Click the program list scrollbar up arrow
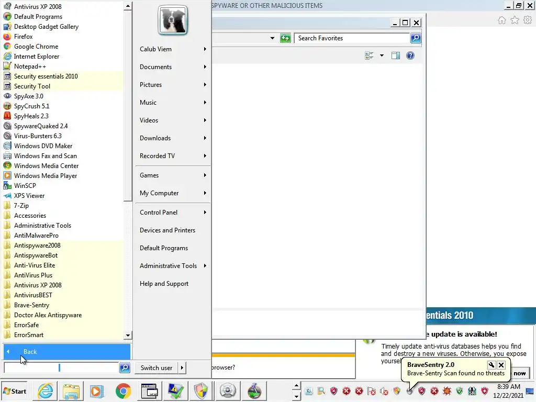Viewport: 536px width, 402px height. pyautogui.click(x=128, y=6)
